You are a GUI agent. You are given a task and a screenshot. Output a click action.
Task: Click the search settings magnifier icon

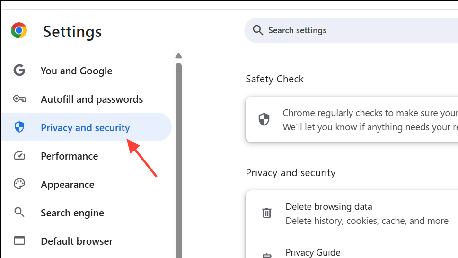(257, 30)
